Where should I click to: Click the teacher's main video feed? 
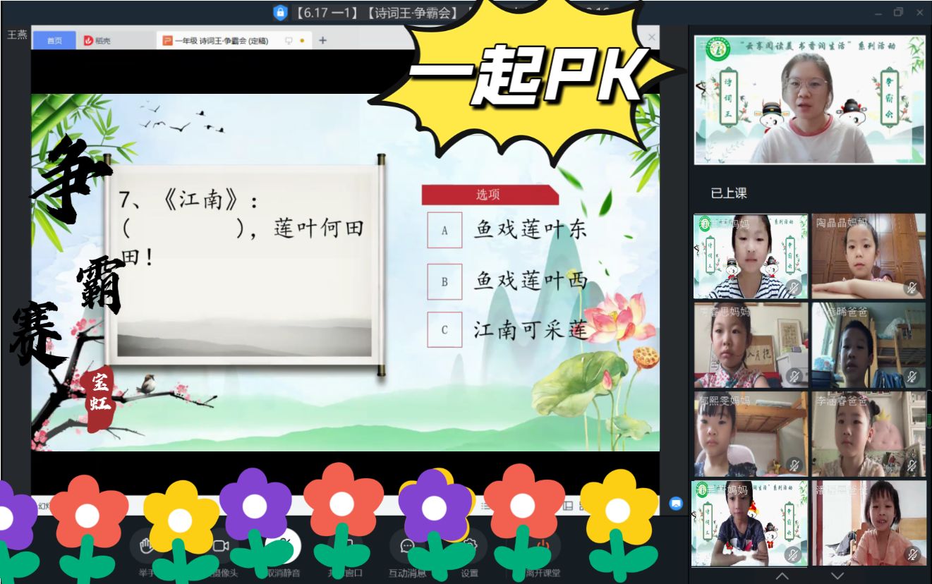(809, 100)
